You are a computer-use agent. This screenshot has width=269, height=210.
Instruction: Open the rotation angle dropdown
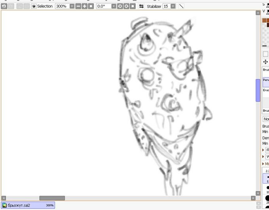pyautogui.click(x=114, y=6)
